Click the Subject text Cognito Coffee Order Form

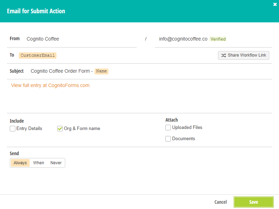pyautogui.click(x=60, y=71)
